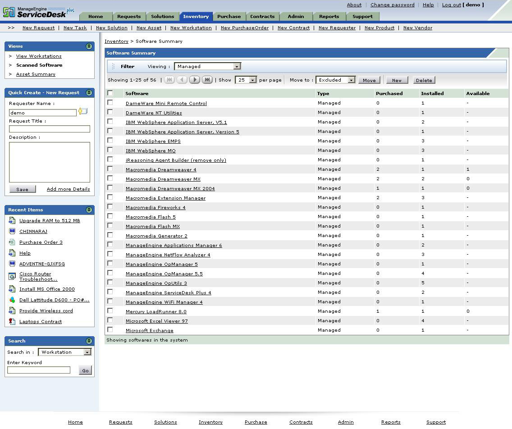Viewport: 512px width, 429px height.
Task: Switch to the Purchase tab
Action: coord(229,17)
